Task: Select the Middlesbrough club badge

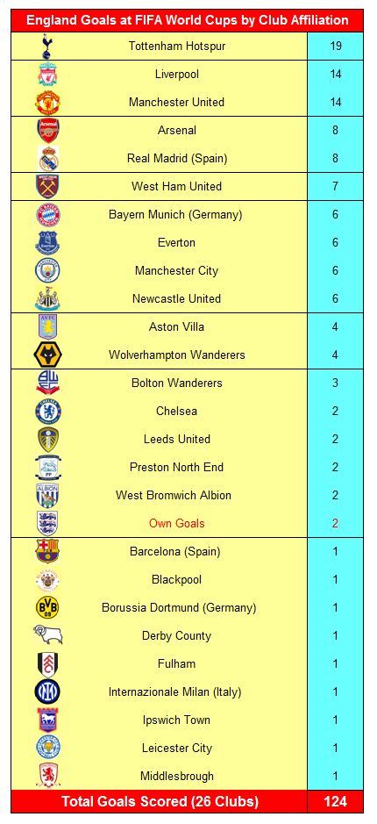Action: tap(47, 777)
